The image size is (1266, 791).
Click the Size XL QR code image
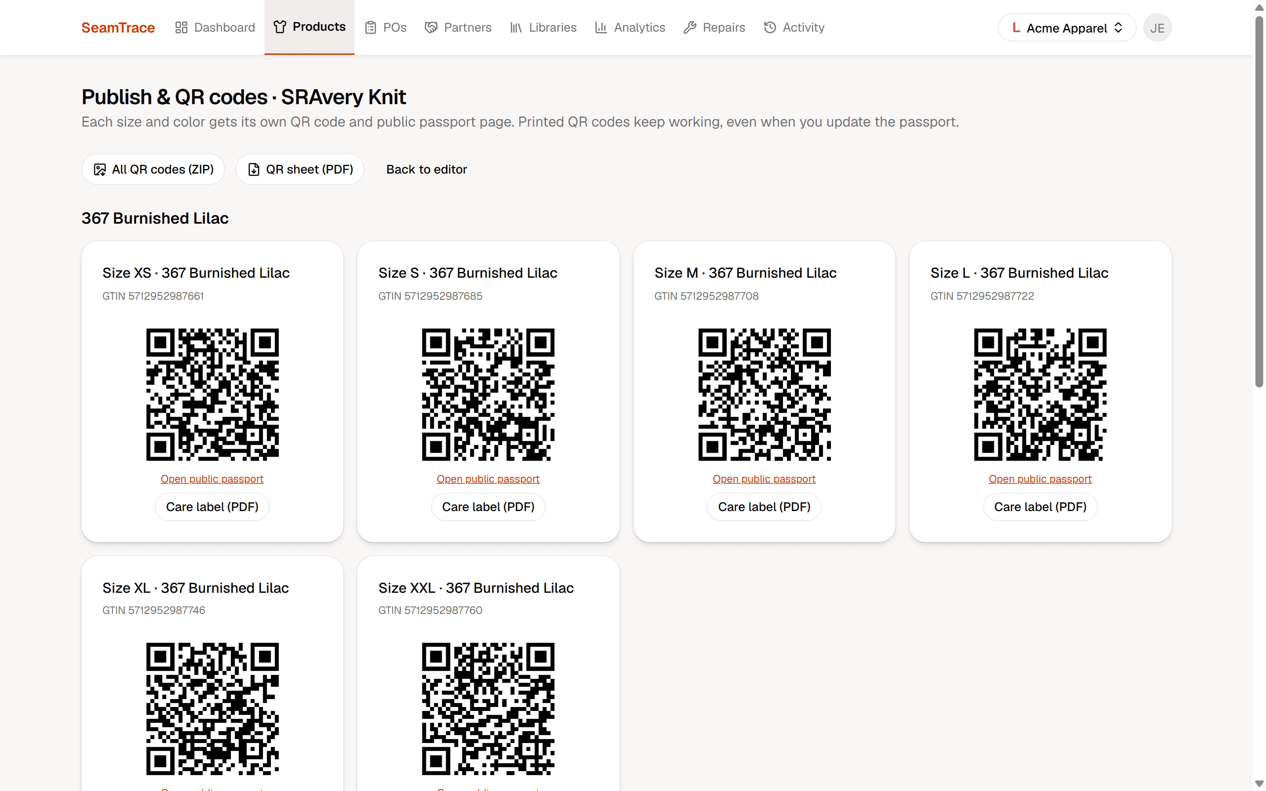pyautogui.click(x=212, y=709)
